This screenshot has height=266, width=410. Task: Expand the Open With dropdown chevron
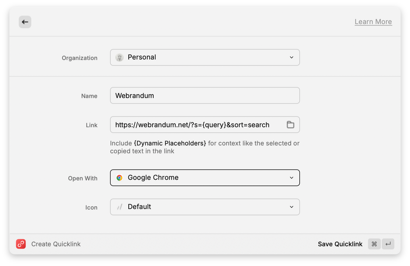pos(291,178)
